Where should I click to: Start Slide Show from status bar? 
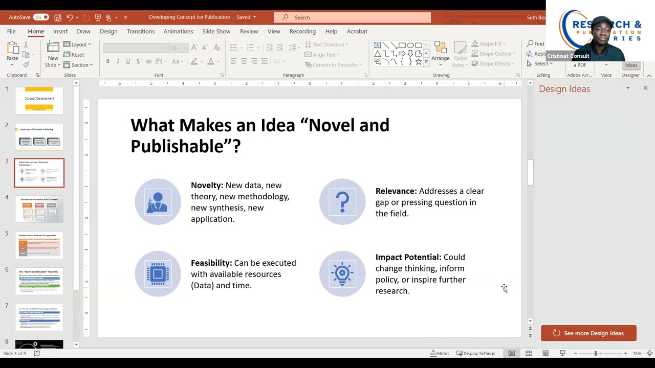coord(562,353)
